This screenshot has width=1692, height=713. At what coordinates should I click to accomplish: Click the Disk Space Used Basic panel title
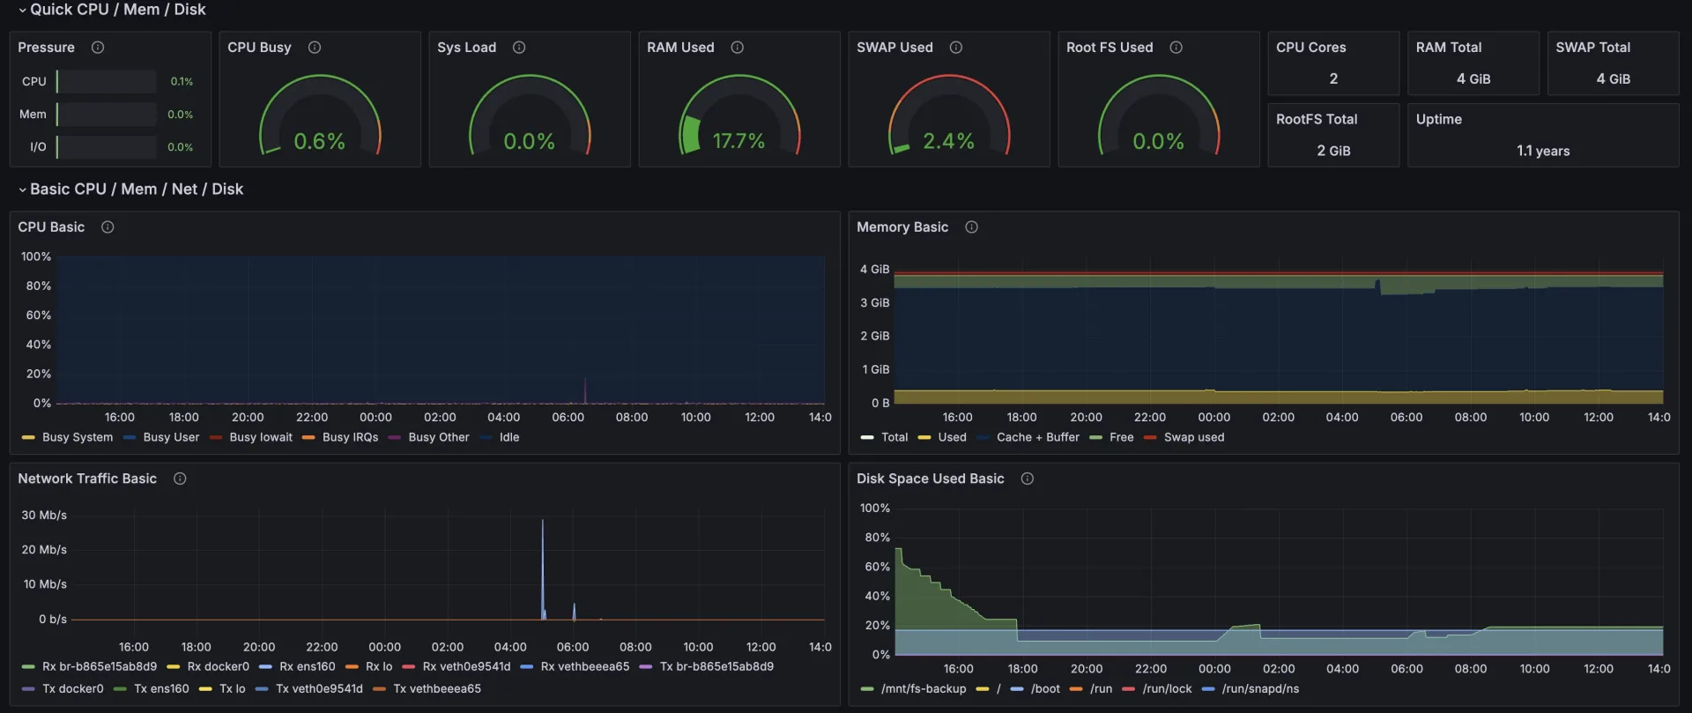(x=931, y=479)
